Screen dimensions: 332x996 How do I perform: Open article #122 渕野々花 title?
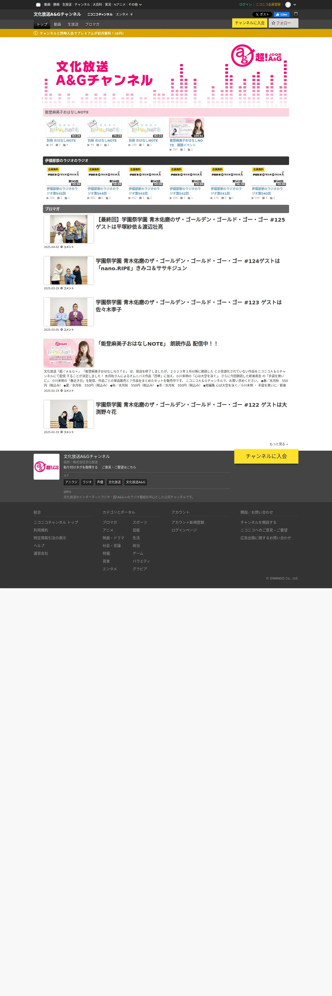(x=191, y=408)
